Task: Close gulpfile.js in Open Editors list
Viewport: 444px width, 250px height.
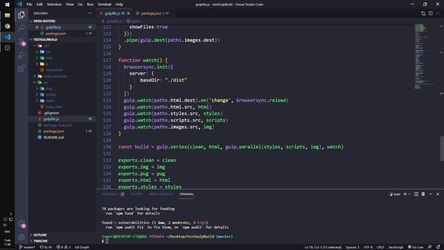Action: (37, 27)
